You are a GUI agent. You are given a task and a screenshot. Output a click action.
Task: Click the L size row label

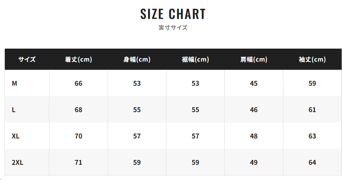click(x=14, y=110)
